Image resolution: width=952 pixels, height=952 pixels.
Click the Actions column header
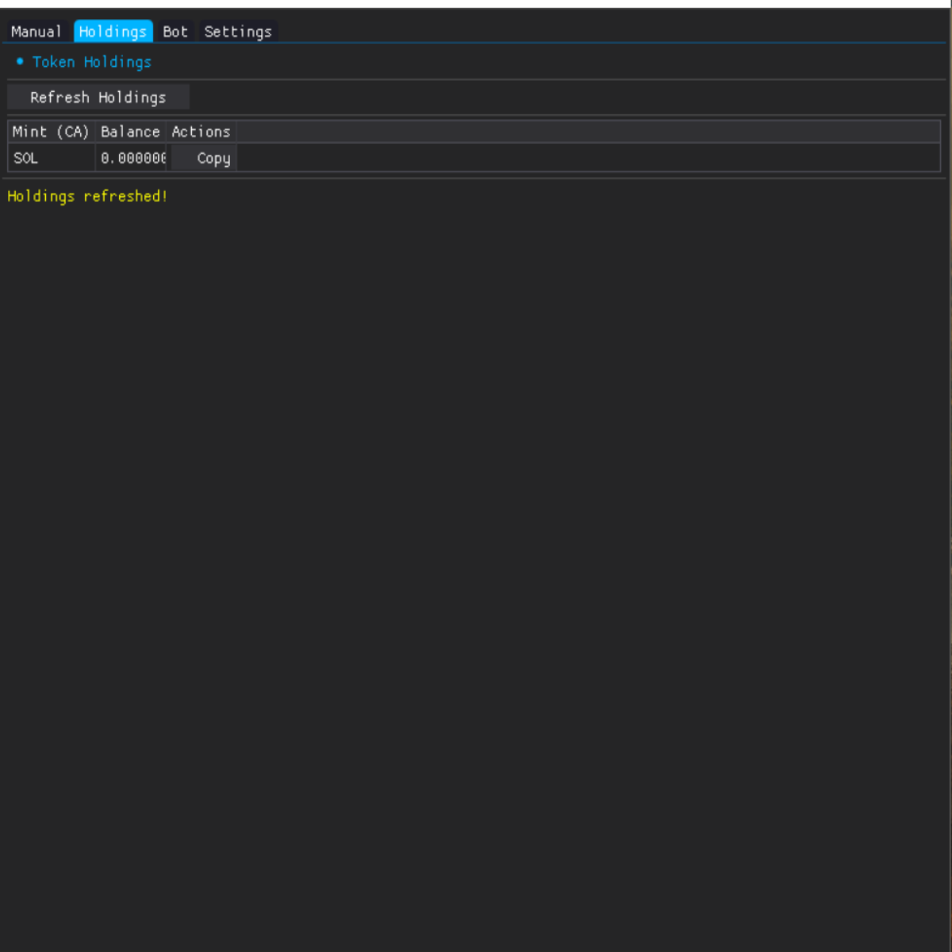tap(201, 132)
